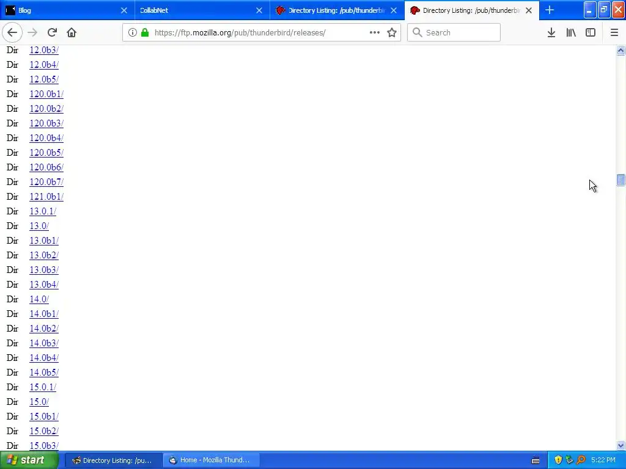
Task: Open the Windows start menu
Action: (x=29, y=460)
